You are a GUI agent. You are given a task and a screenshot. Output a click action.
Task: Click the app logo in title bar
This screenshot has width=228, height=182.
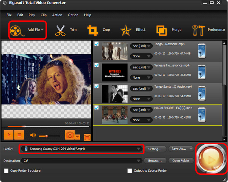click(x=5, y=3)
